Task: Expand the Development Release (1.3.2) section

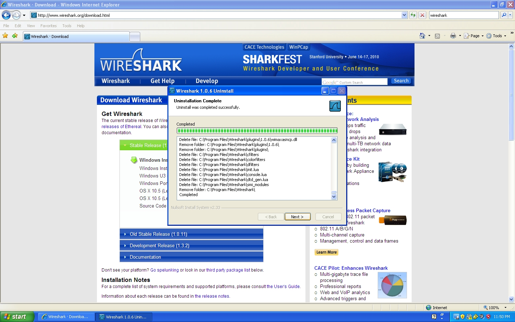Action: point(191,245)
